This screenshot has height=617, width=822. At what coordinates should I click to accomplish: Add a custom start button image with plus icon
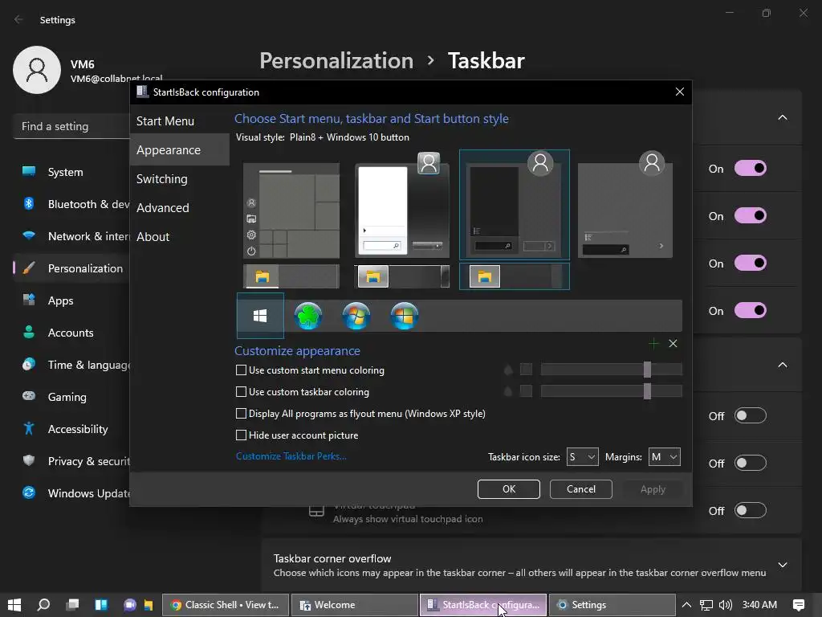click(653, 344)
